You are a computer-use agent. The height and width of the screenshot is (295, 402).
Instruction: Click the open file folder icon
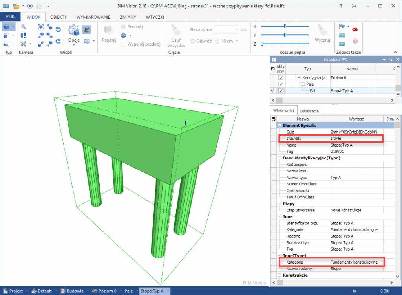[x=16, y=6]
